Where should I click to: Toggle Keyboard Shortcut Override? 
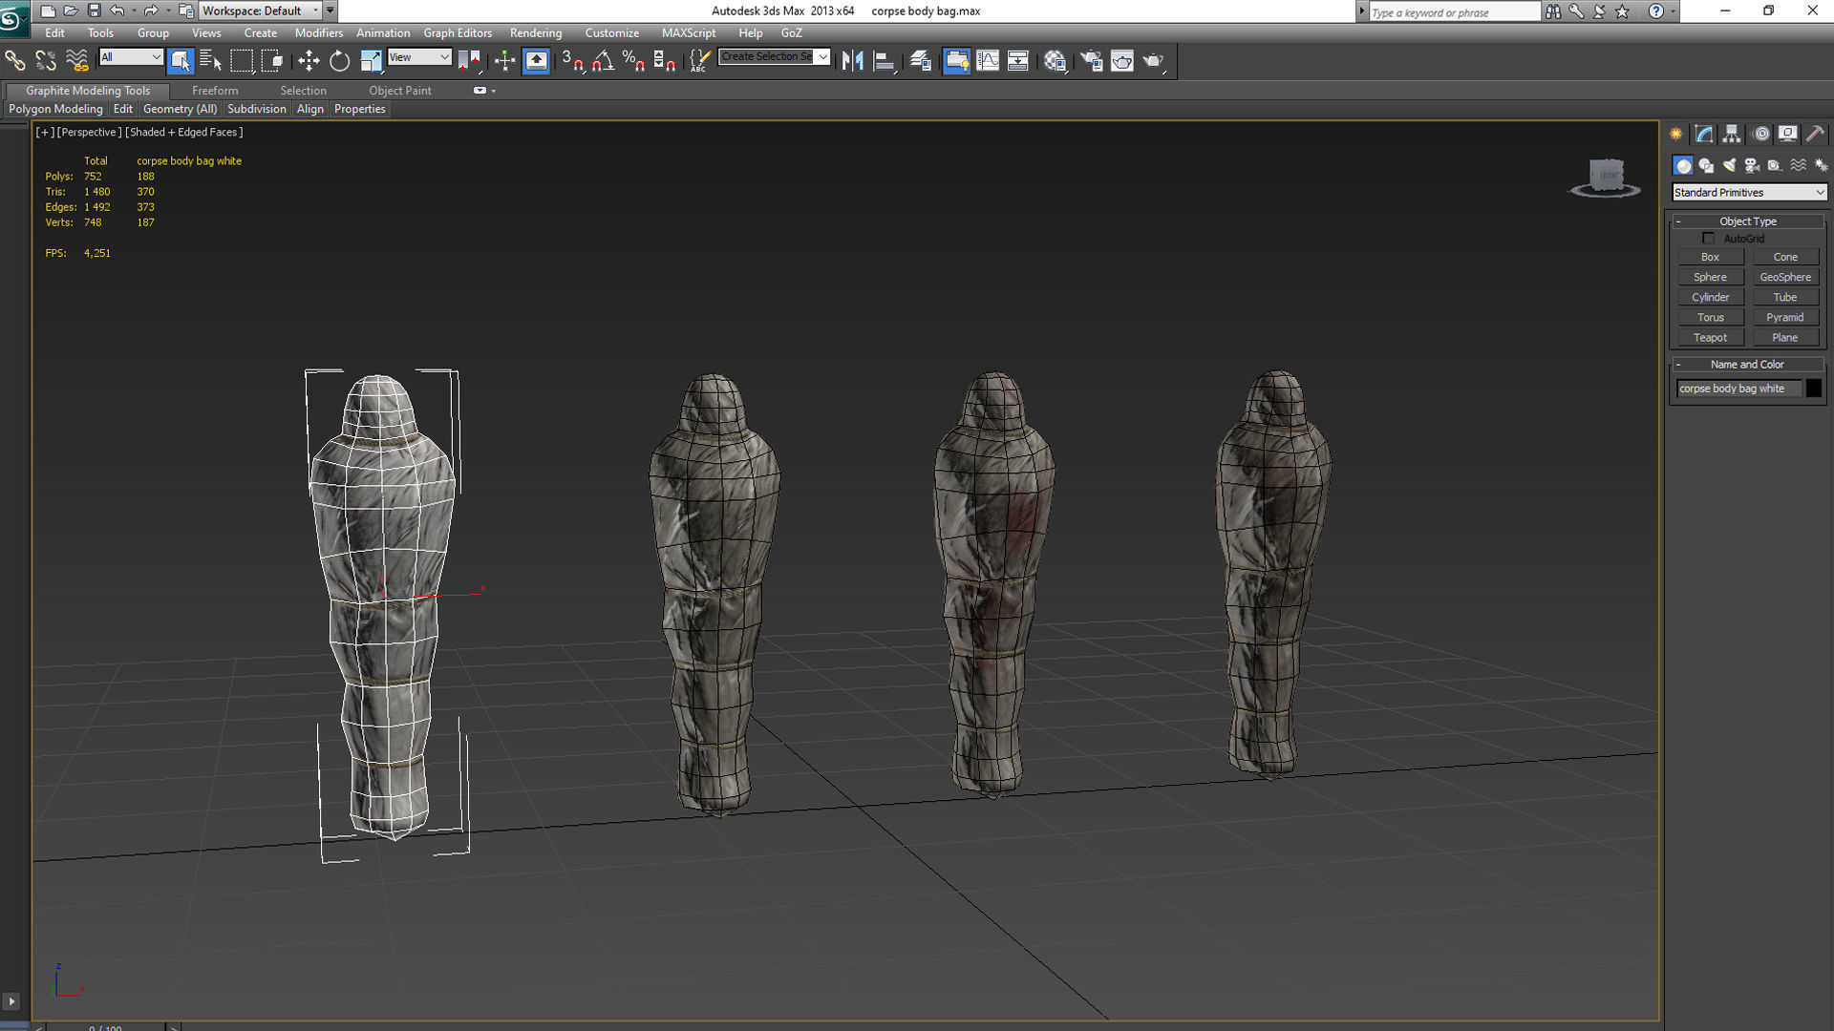[x=536, y=61]
